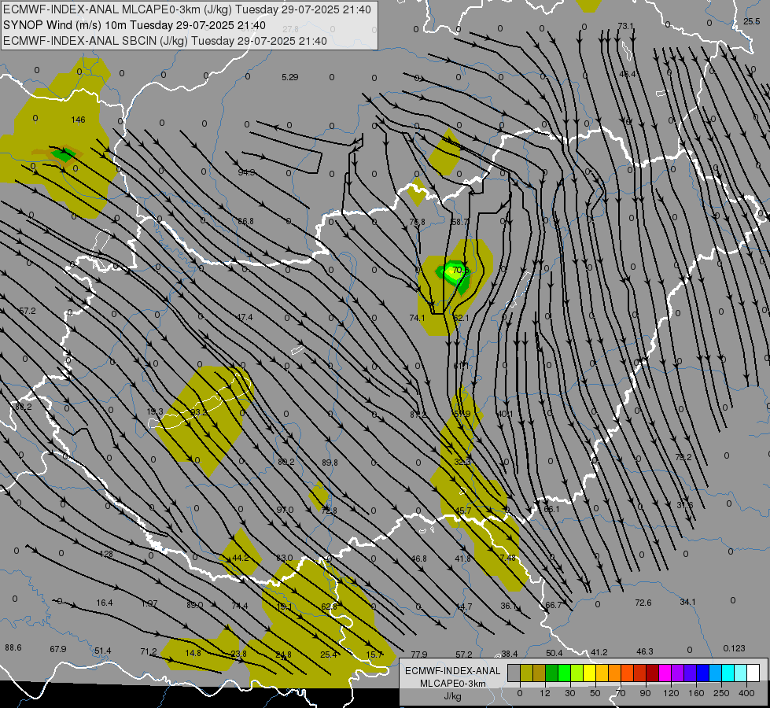
Task: Click the yellow legend swatch
Action: [x=590, y=673]
